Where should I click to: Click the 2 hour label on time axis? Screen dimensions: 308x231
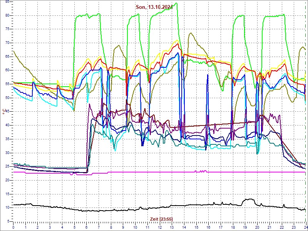point(37,227)
